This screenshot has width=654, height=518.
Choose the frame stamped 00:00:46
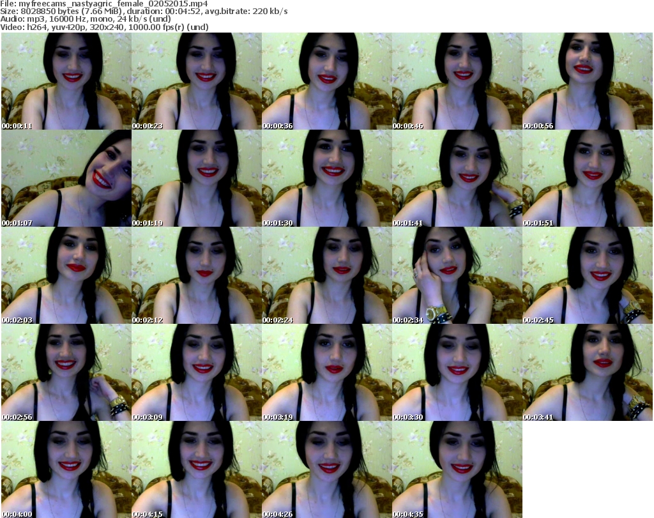(x=457, y=81)
